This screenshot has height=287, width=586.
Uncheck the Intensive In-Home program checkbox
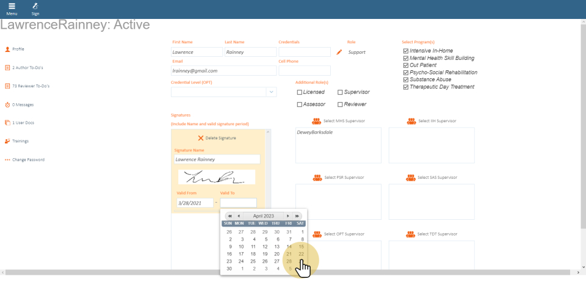(x=406, y=51)
